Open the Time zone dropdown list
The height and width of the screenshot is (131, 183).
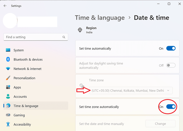click(x=131, y=90)
